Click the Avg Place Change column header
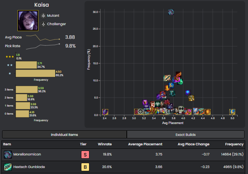Viewport: 248px width, 174px height. point(193,144)
